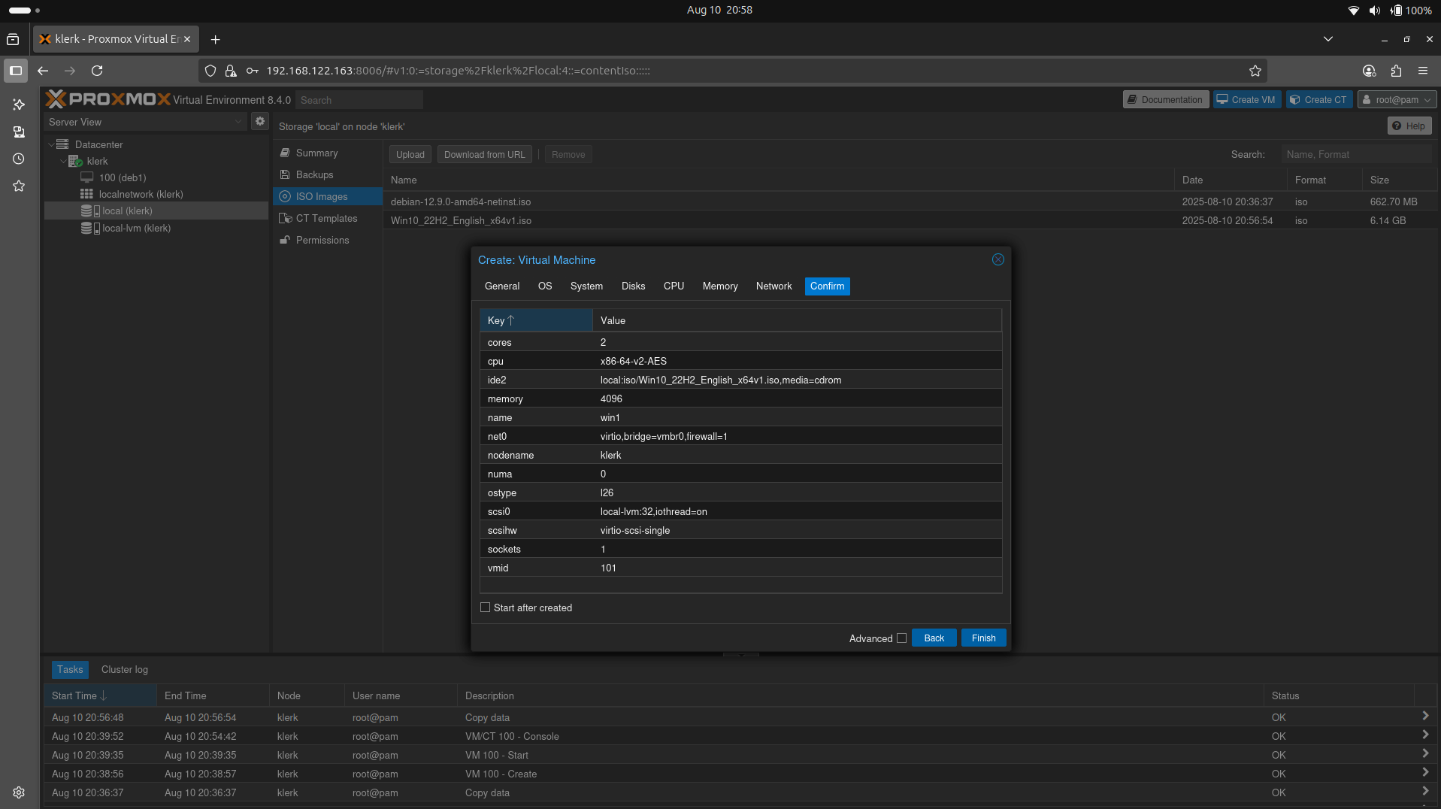Open the Summary panel for local storage
Image resolution: width=1441 pixels, height=809 pixels.
[x=316, y=153]
